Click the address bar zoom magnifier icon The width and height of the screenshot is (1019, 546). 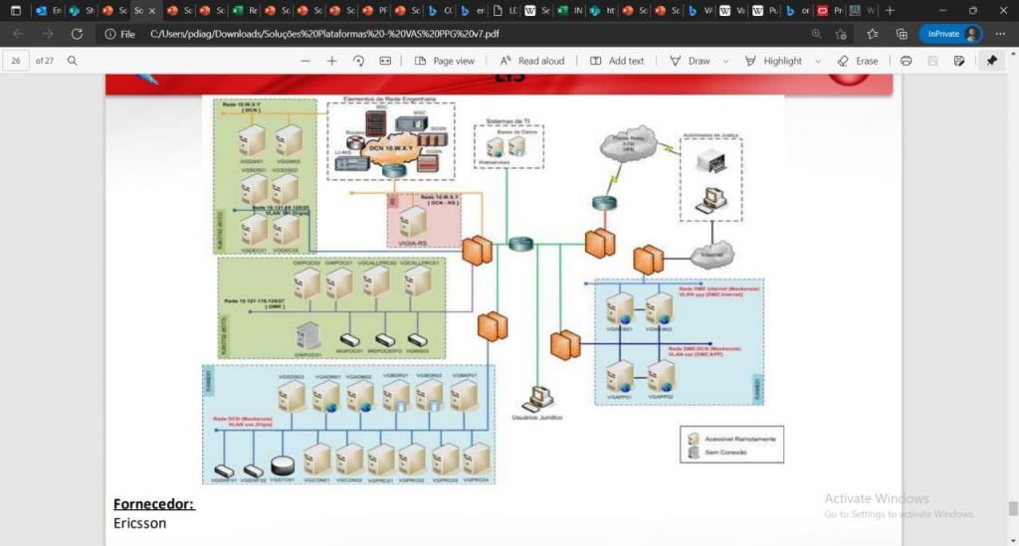816,34
